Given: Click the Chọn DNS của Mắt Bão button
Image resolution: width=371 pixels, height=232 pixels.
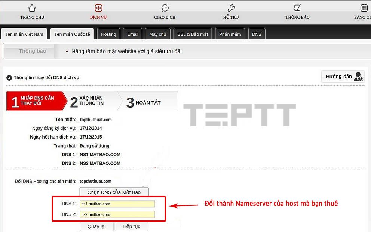Looking at the screenshot, I should click(x=114, y=192).
